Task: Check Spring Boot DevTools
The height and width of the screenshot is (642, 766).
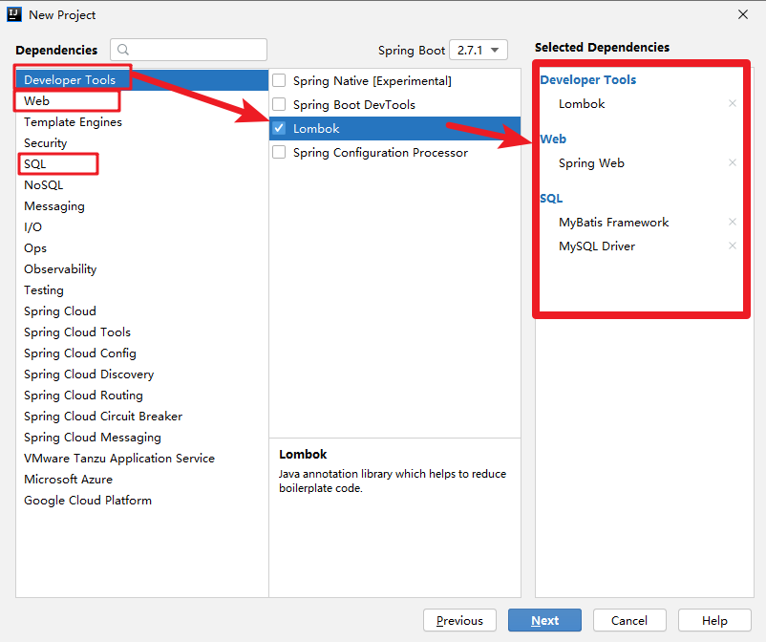Action: pos(279,104)
